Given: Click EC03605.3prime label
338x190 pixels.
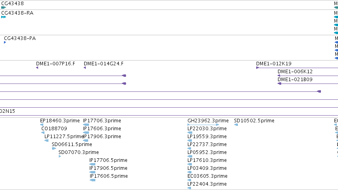Looking at the screenshot, I should click(208, 176).
